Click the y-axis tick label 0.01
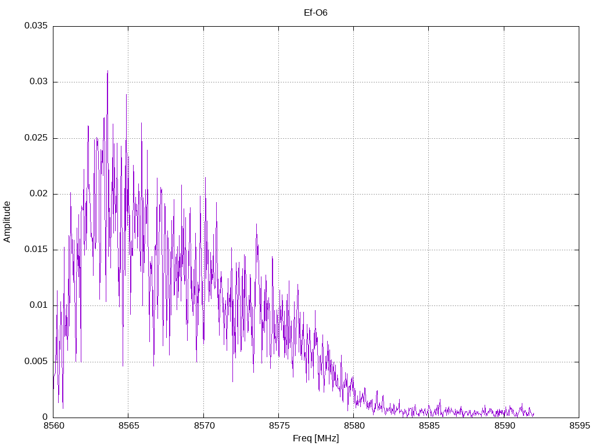Screen dimensions: 595x446 [39, 305]
